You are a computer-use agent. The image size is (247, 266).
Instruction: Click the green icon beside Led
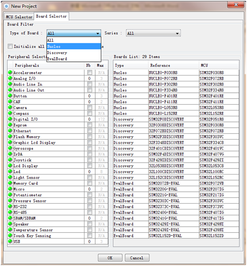10,171
